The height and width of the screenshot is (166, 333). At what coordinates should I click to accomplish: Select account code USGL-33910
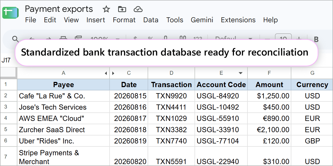click(221, 130)
